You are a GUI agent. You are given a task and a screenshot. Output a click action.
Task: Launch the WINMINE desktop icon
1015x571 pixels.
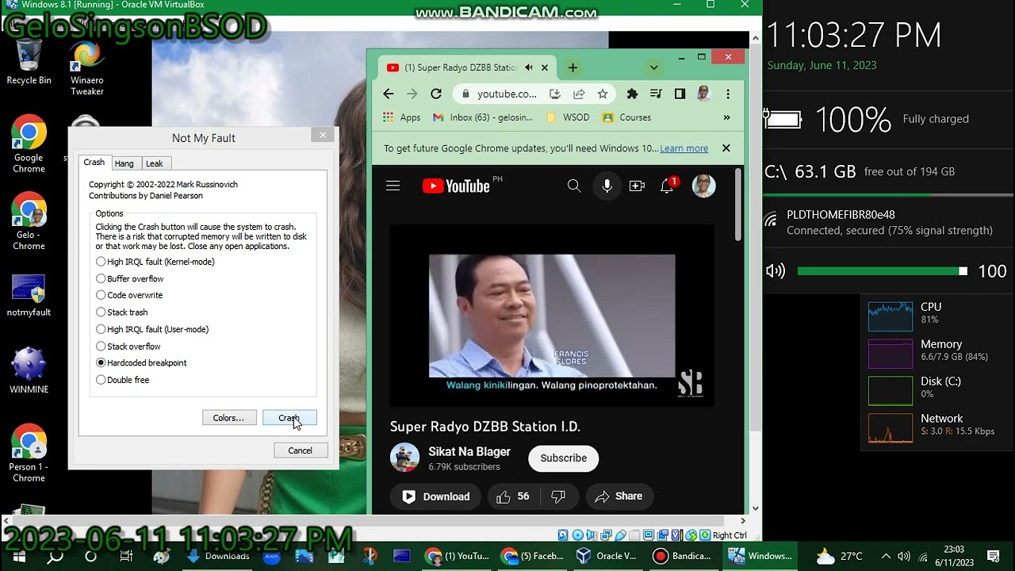[29, 371]
